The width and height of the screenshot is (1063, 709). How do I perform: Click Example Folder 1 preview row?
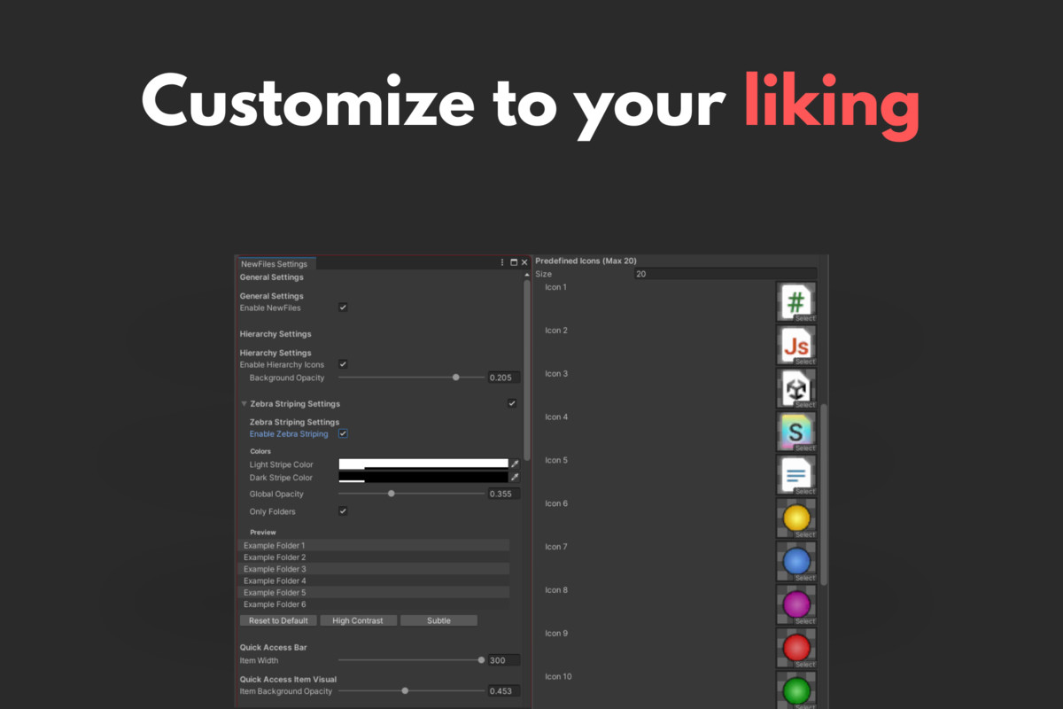374,545
